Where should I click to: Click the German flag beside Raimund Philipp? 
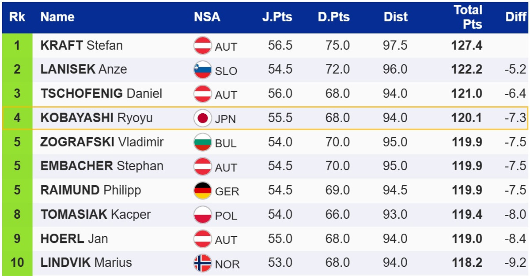coord(203,190)
